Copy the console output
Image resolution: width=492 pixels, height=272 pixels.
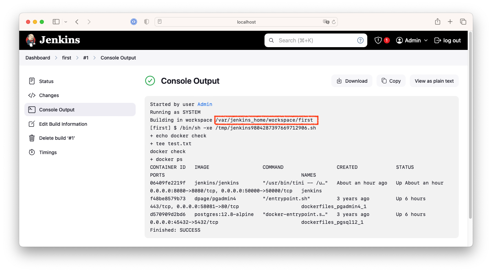pos(391,81)
